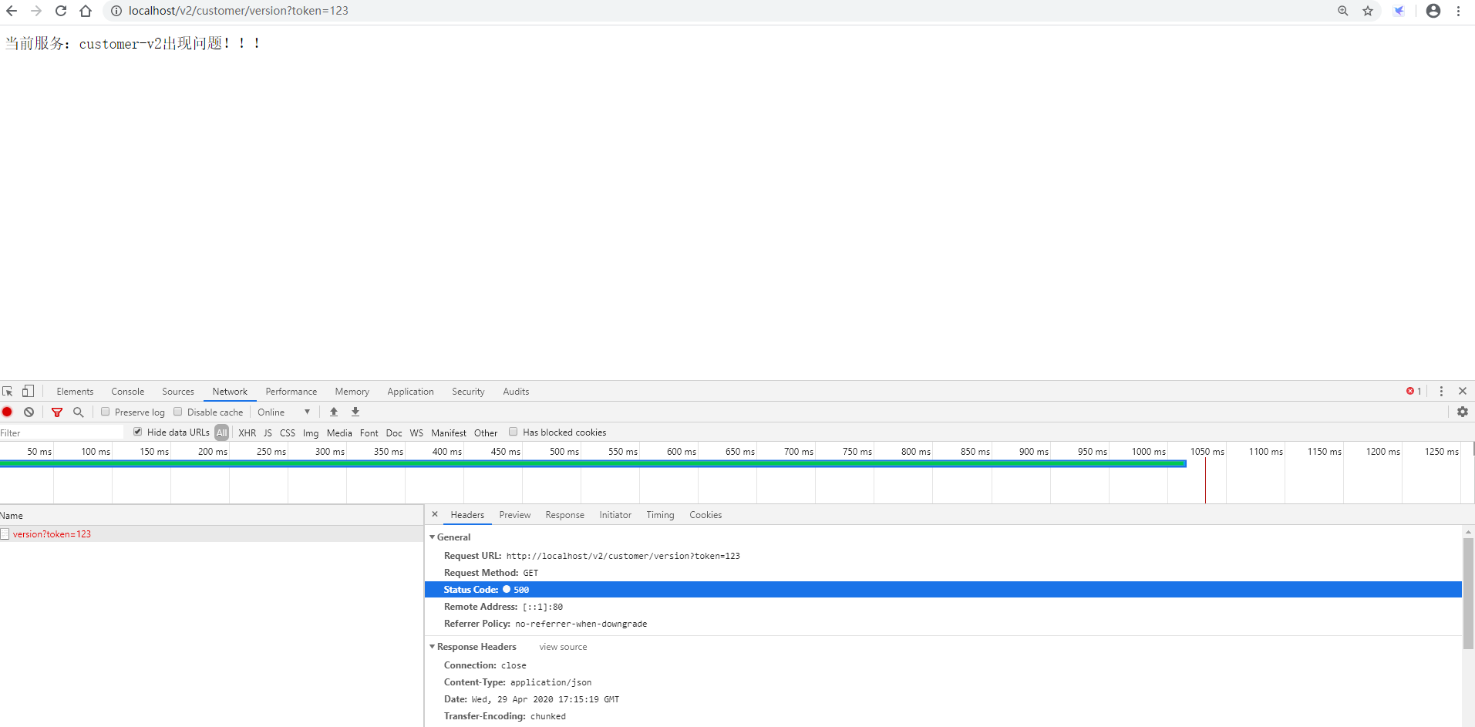Open network search magnifier
The width and height of the screenshot is (1475, 727).
[x=79, y=412]
